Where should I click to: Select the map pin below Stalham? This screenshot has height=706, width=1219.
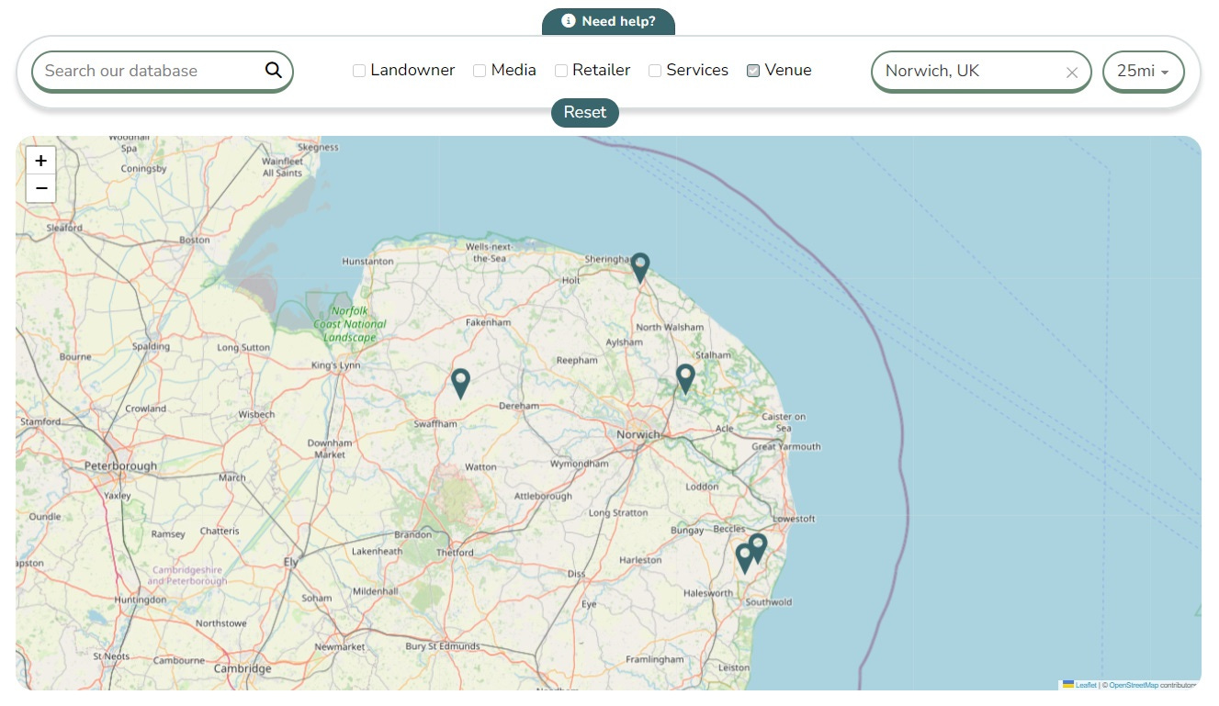pos(685,379)
